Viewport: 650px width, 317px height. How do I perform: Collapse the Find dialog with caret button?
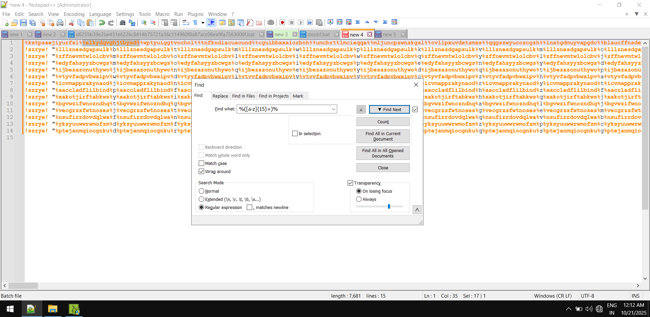point(417,210)
